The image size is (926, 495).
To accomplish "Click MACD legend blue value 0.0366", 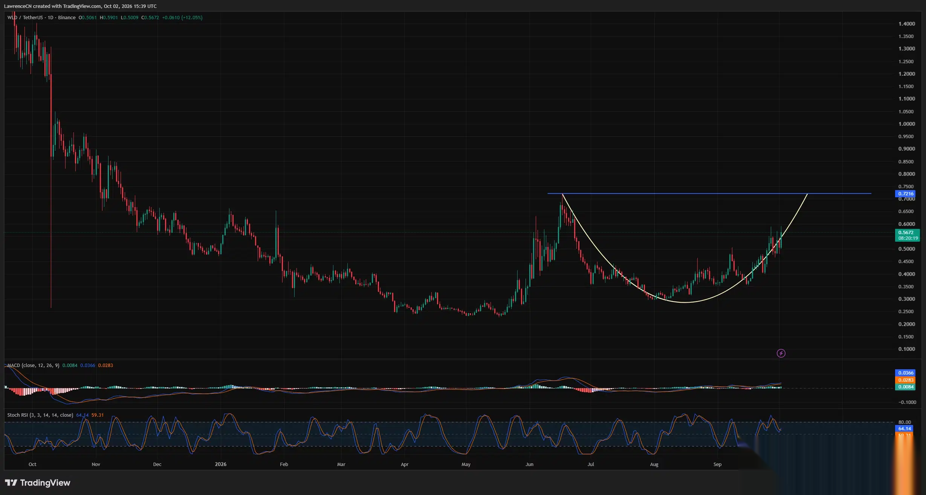I will click(87, 365).
